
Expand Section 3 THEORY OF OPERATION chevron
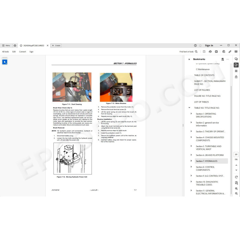click(x=191, y=131)
